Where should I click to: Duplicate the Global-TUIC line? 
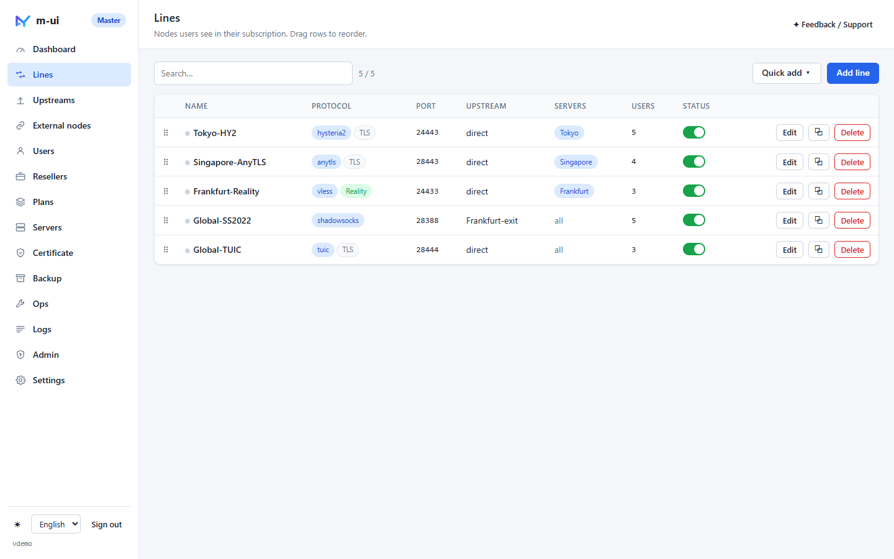click(819, 249)
